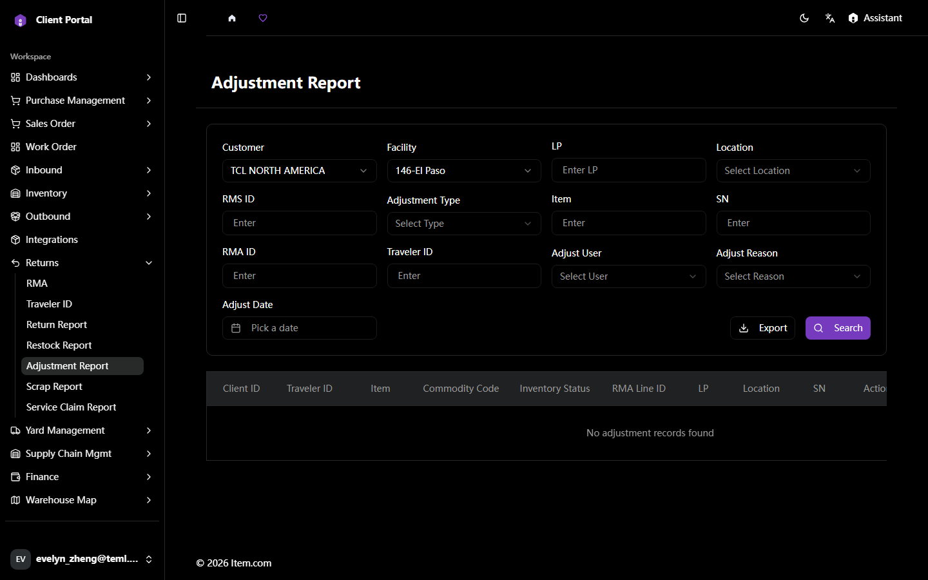Open the RMA submenu item

[82, 284]
